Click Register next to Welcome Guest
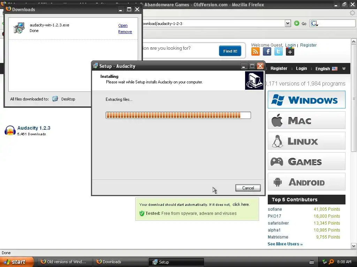This screenshot has height=267, width=357. pyautogui.click(x=308, y=45)
